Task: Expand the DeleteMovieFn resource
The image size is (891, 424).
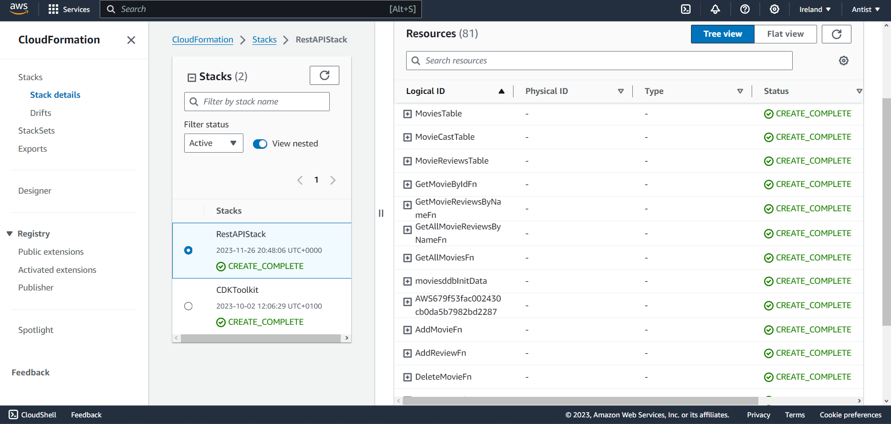Action: (408, 377)
